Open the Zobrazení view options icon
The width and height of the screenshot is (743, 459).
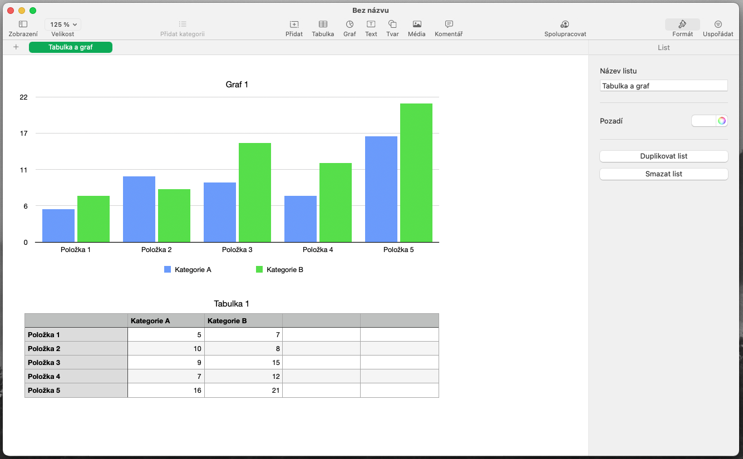click(x=23, y=24)
